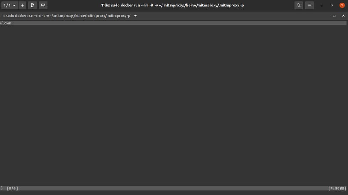The height and width of the screenshot is (195, 348).
Task: Expand the terminal title dropdown arrow
Action: point(135,16)
